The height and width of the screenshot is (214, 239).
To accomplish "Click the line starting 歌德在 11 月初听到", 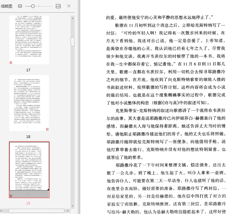I will coord(170,25).
